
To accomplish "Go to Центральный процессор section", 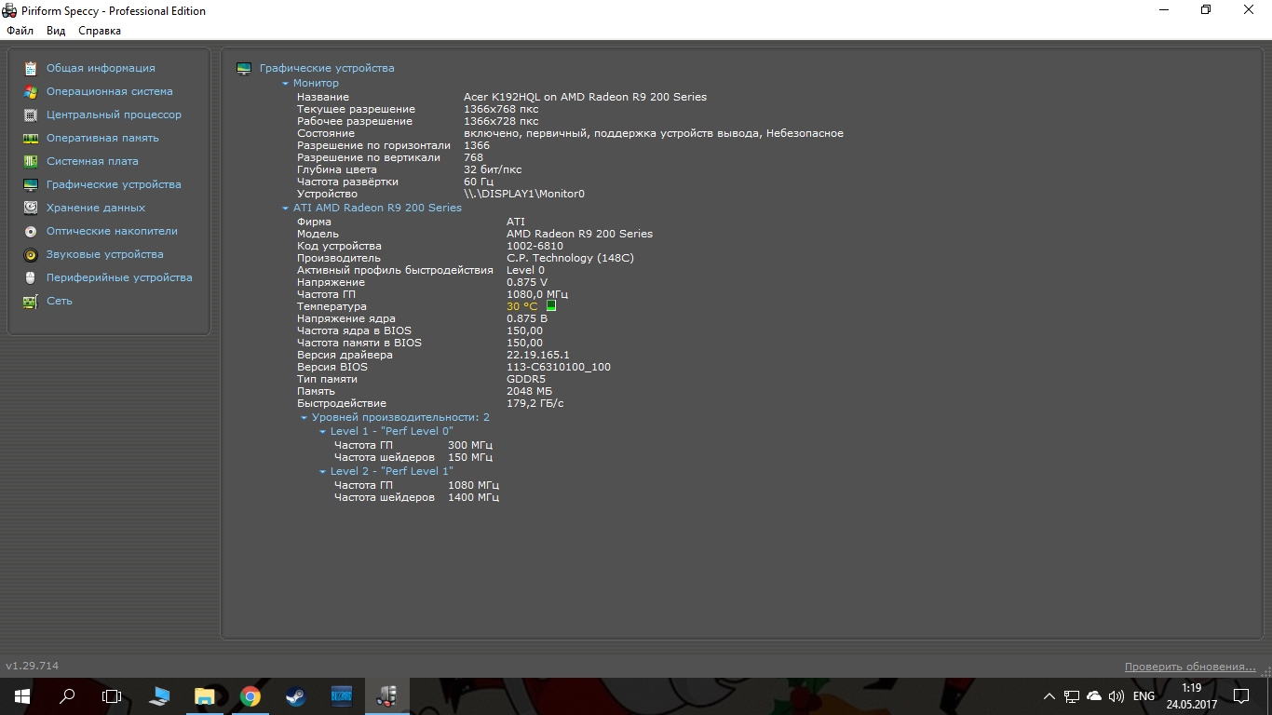I will (x=114, y=115).
